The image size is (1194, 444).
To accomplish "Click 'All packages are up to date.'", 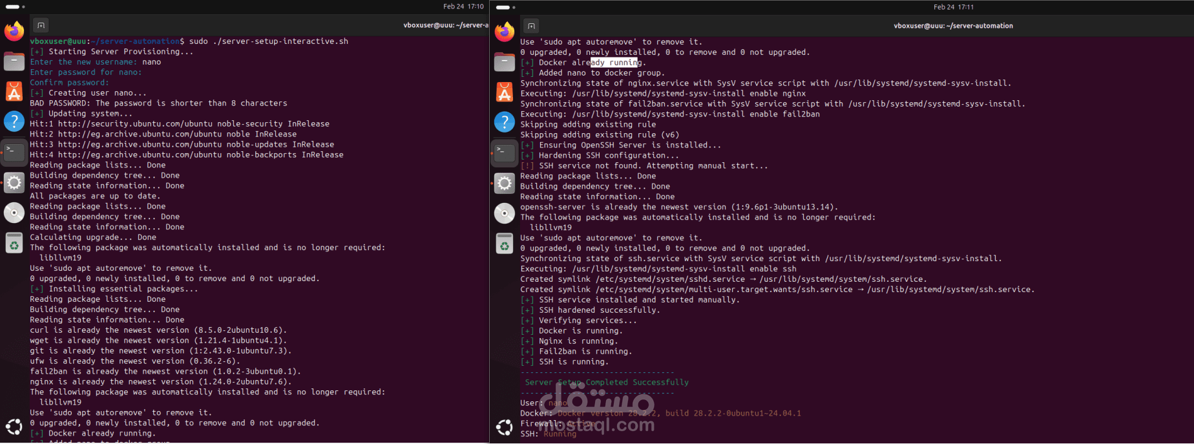I will 96,196.
